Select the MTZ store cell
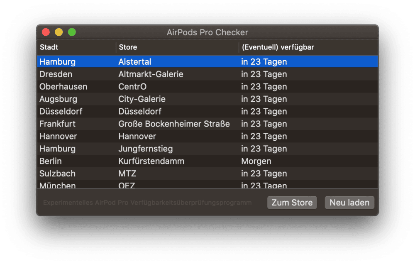 127,174
